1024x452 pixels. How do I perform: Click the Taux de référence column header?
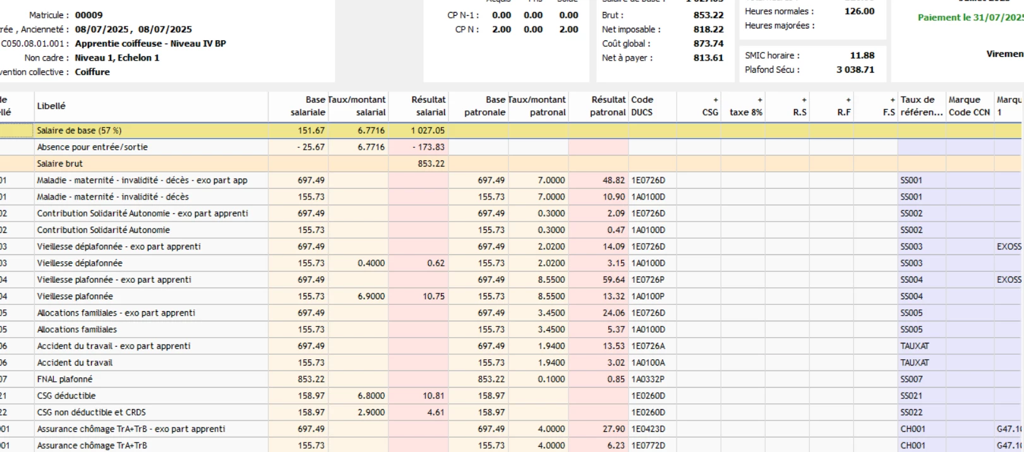click(920, 106)
